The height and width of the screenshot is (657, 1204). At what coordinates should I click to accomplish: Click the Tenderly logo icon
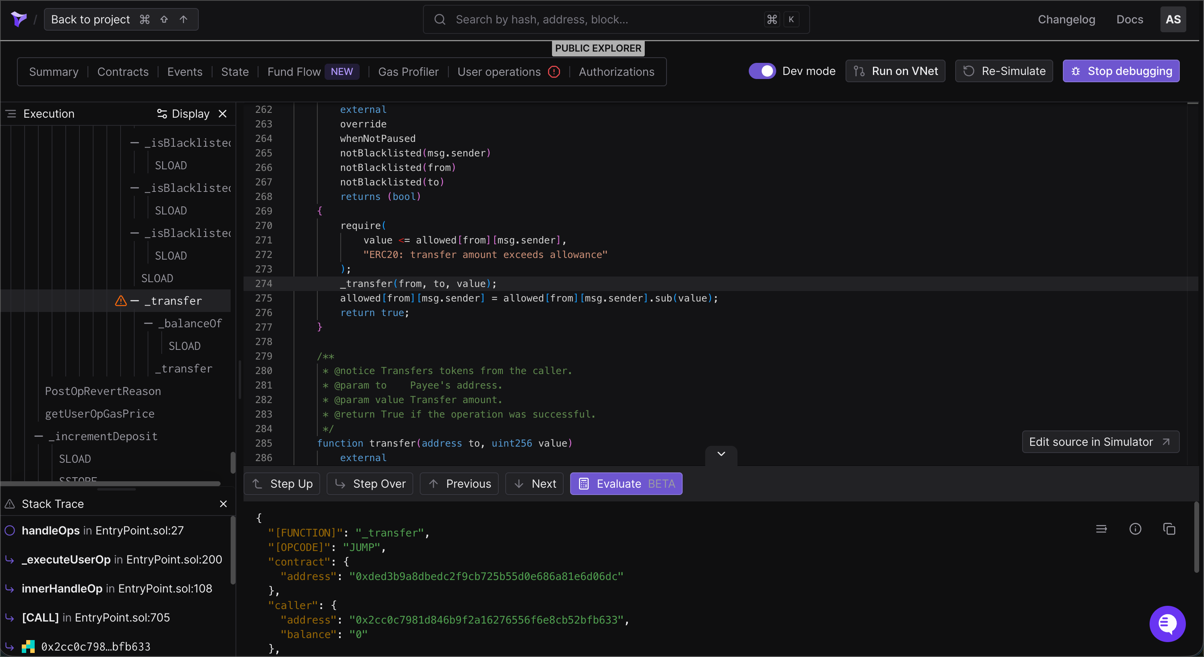pos(19,19)
